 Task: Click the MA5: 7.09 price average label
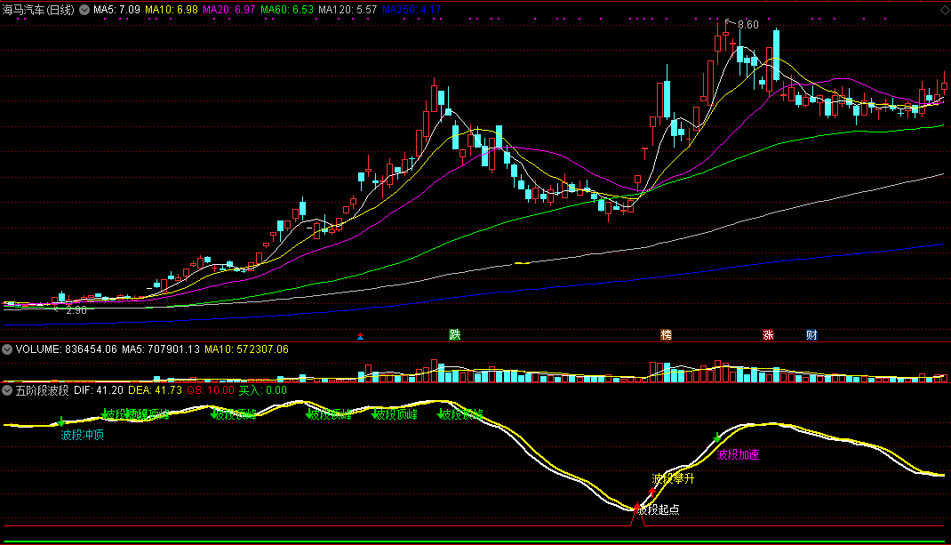point(116,10)
